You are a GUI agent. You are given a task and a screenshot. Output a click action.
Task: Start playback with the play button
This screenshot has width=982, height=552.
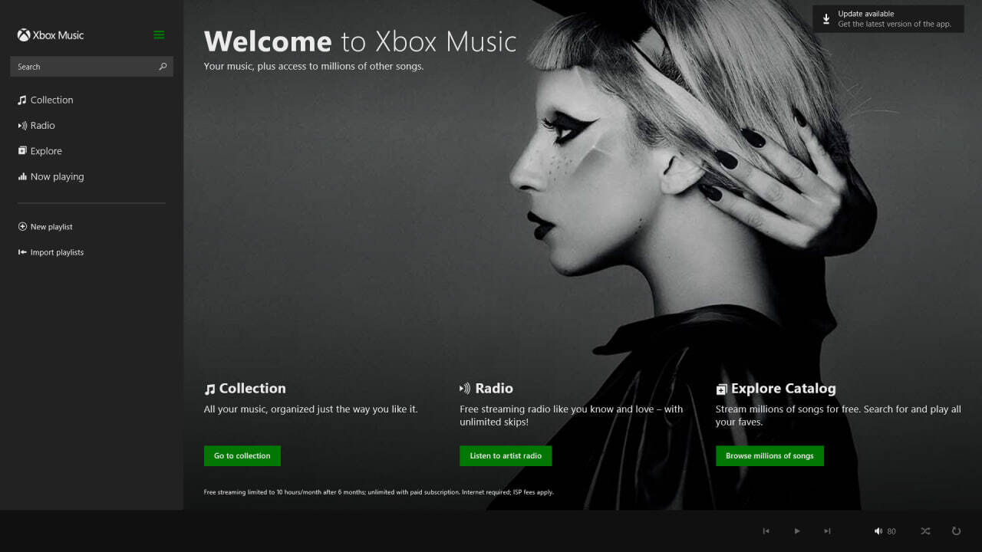pyautogui.click(x=796, y=531)
